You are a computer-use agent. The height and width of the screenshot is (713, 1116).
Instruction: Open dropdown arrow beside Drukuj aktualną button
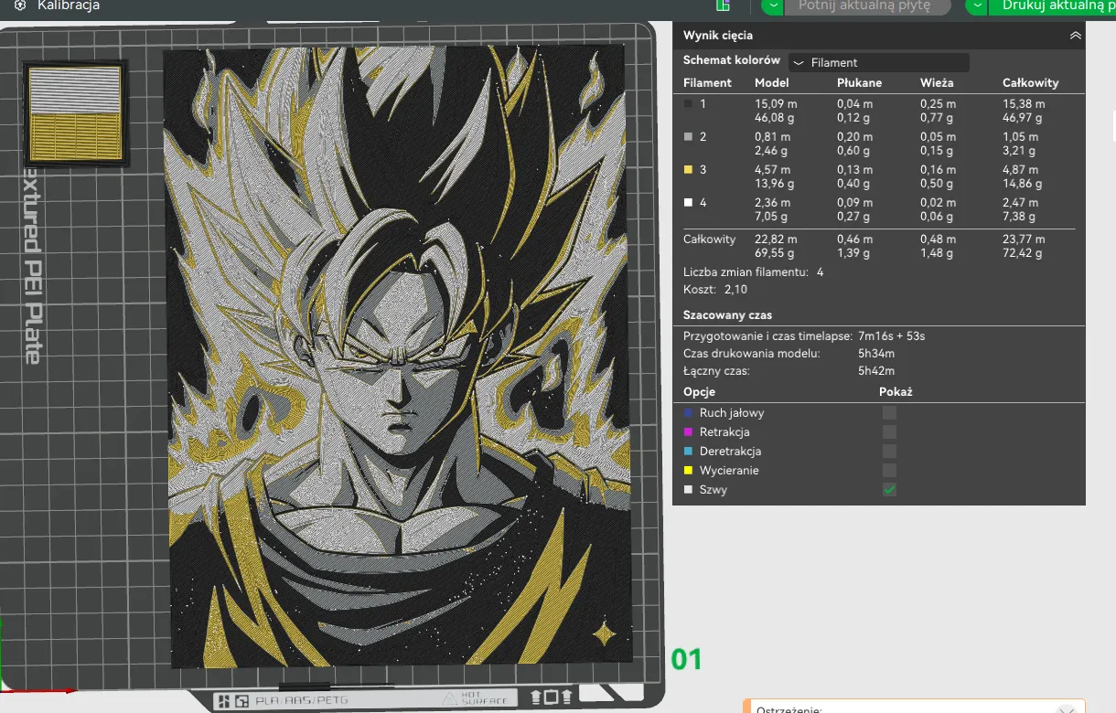click(x=978, y=5)
